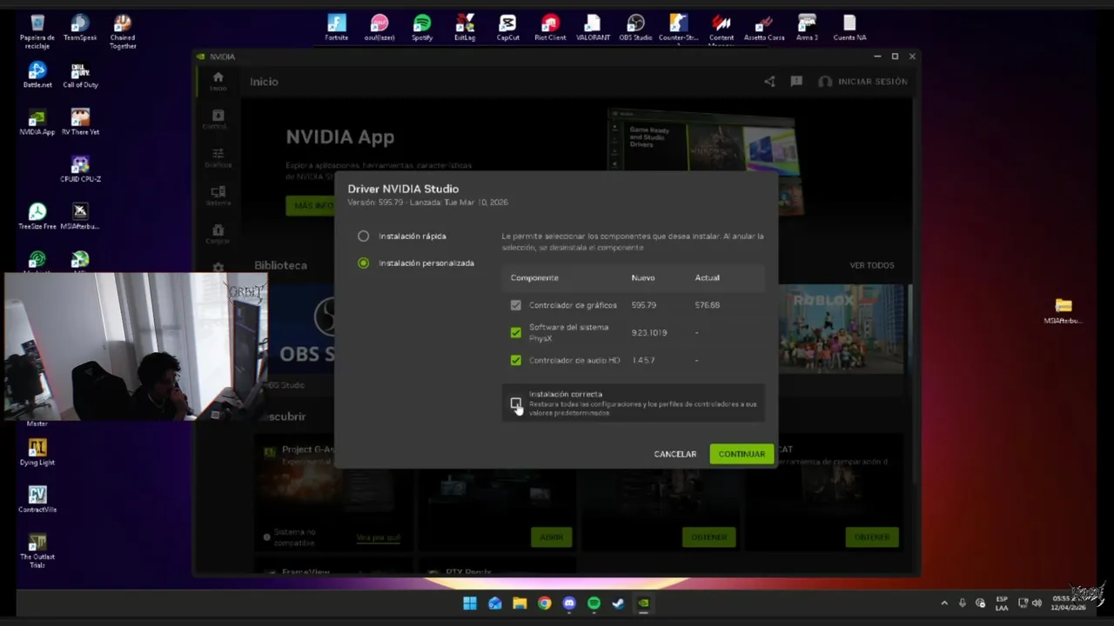Select the osu!(lazer) desktop icon

(379, 27)
